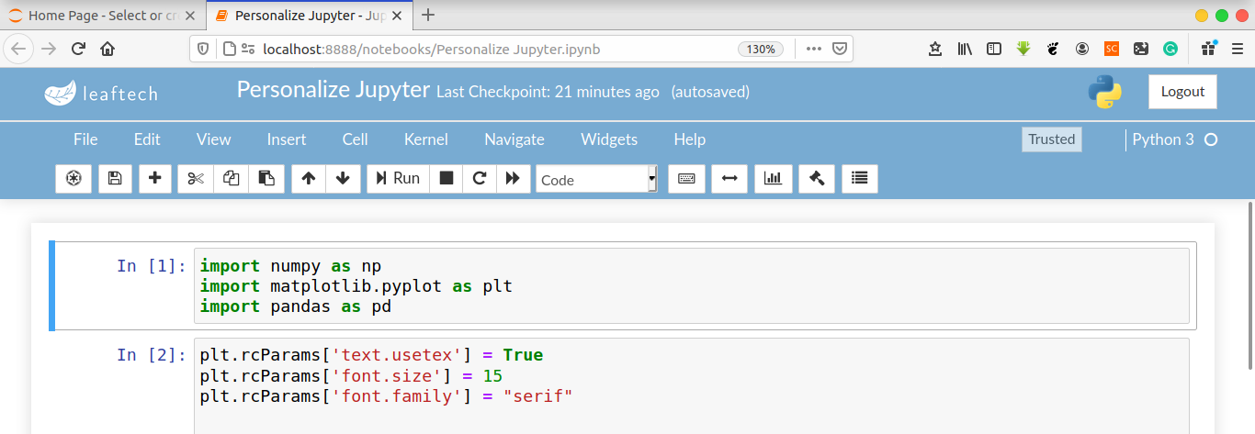Move the selected cell up

[309, 179]
